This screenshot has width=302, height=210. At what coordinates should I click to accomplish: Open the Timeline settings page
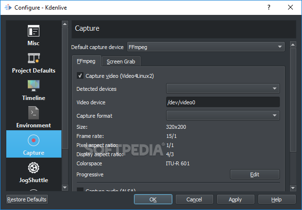(34, 89)
